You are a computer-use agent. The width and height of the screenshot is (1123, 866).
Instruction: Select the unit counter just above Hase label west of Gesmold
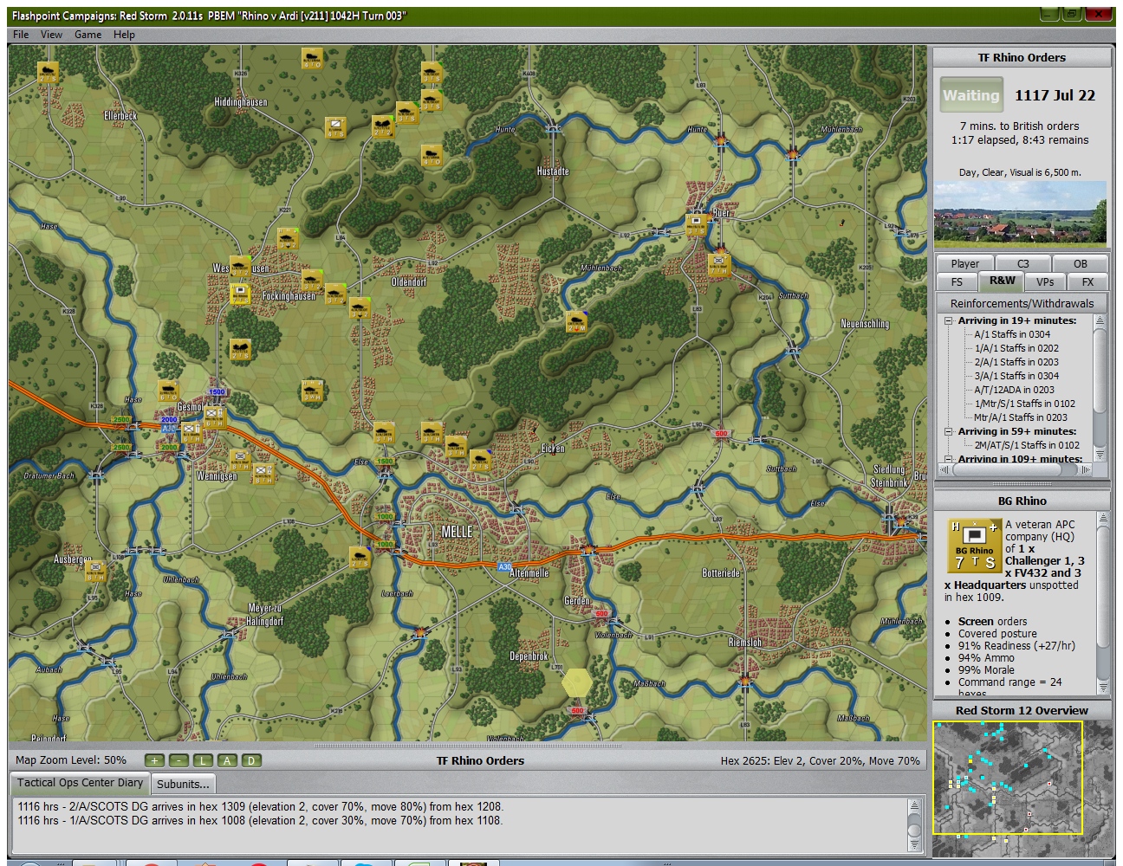pyautogui.click(x=168, y=391)
